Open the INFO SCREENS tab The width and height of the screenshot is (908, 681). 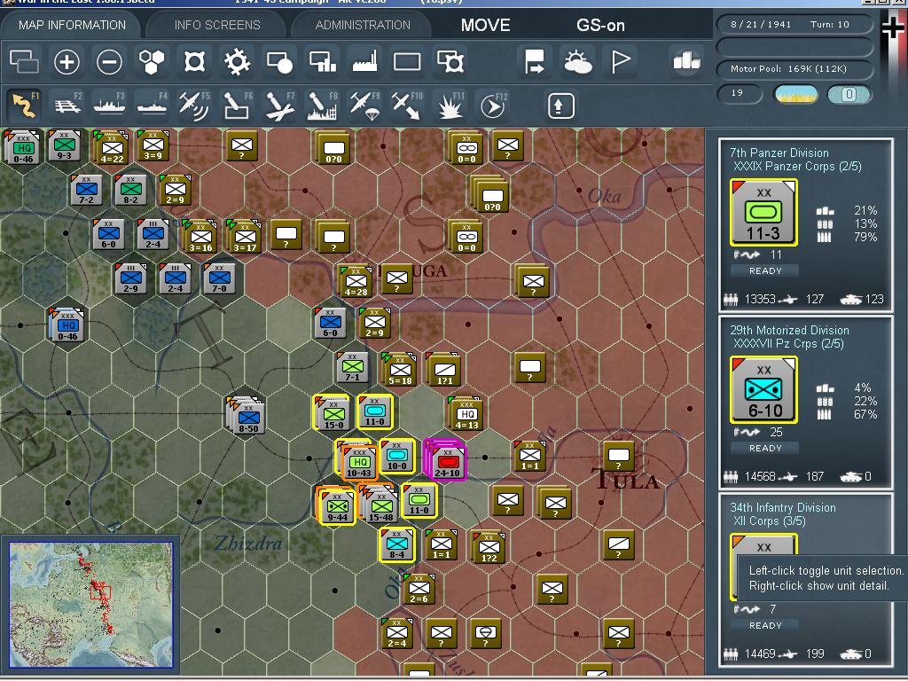pos(217,25)
